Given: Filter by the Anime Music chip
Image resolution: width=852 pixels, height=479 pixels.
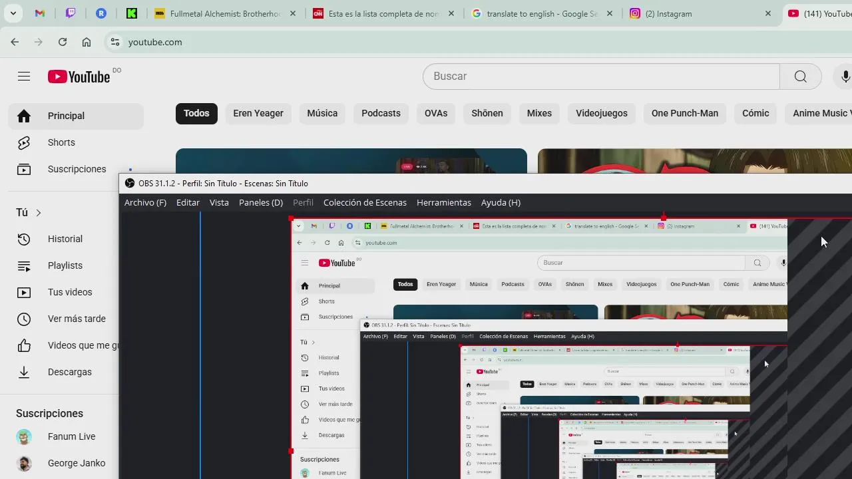Looking at the screenshot, I should coord(819,113).
